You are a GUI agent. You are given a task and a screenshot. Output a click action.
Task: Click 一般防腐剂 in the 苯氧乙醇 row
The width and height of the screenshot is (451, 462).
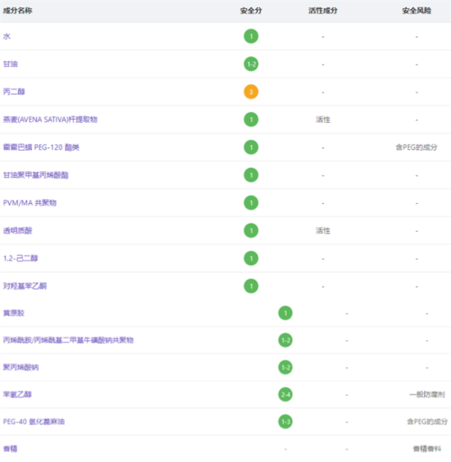point(427,394)
